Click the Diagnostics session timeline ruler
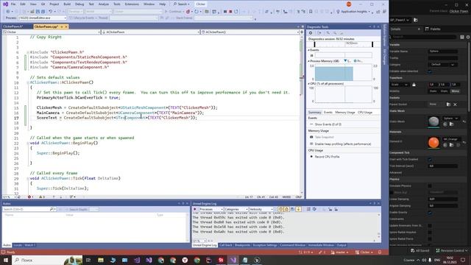 [344, 44]
